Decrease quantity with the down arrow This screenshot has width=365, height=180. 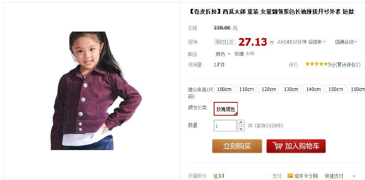coord(240,129)
